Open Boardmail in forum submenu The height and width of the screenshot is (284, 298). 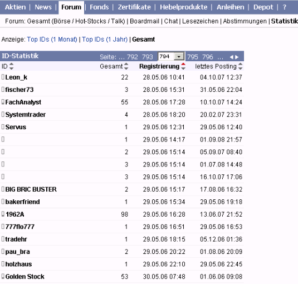[x=144, y=21]
